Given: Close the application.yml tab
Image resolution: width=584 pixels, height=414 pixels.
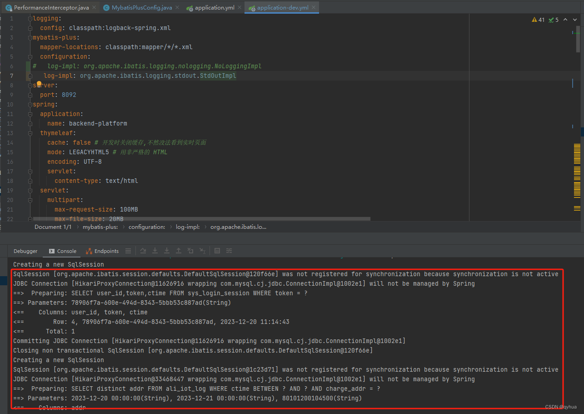Looking at the screenshot, I should 239,8.
